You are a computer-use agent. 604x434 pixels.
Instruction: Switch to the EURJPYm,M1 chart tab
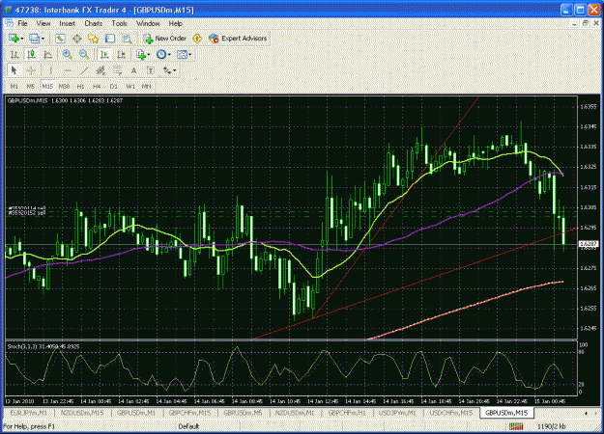click(29, 413)
